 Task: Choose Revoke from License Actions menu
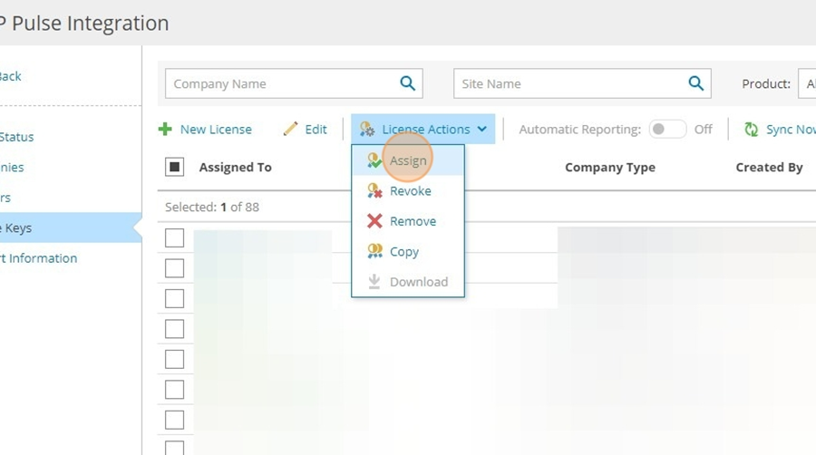pyautogui.click(x=408, y=191)
